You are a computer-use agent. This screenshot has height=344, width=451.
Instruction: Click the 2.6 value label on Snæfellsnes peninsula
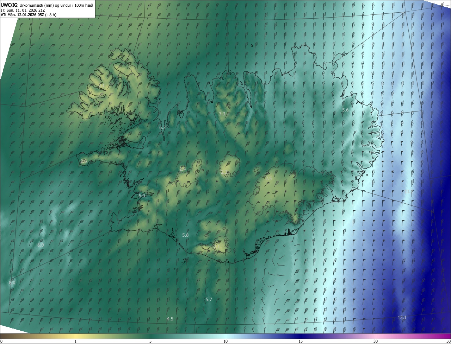84,161
